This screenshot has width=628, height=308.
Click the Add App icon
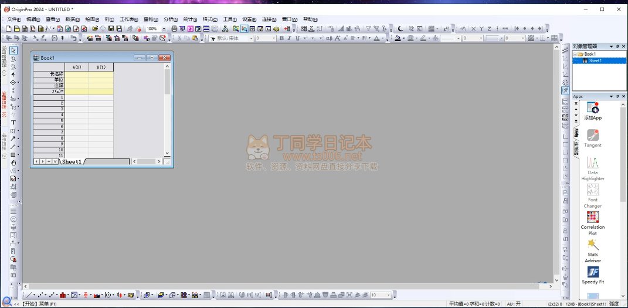coord(592,109)
